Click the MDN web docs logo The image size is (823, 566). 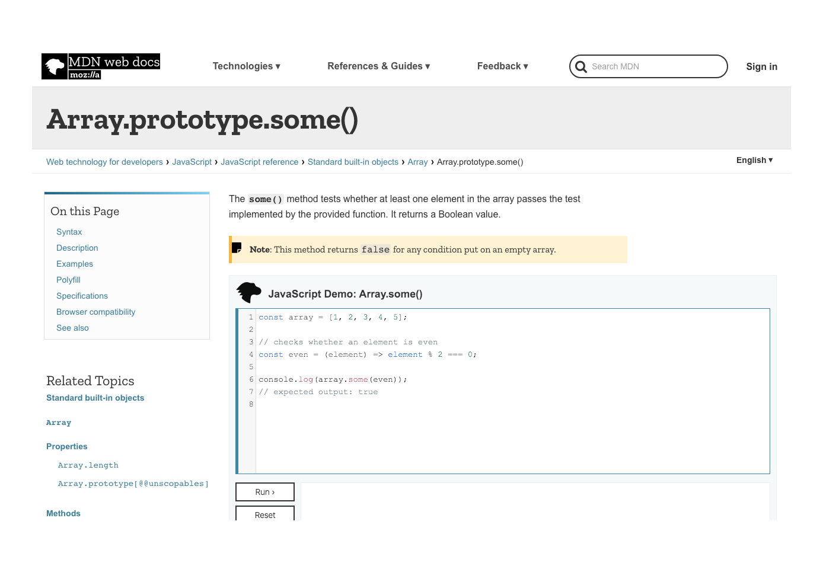(101, 66)
